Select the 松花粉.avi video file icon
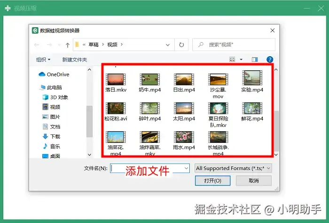The height and width of the screenshot is (223, 329). tap(116, 108)
